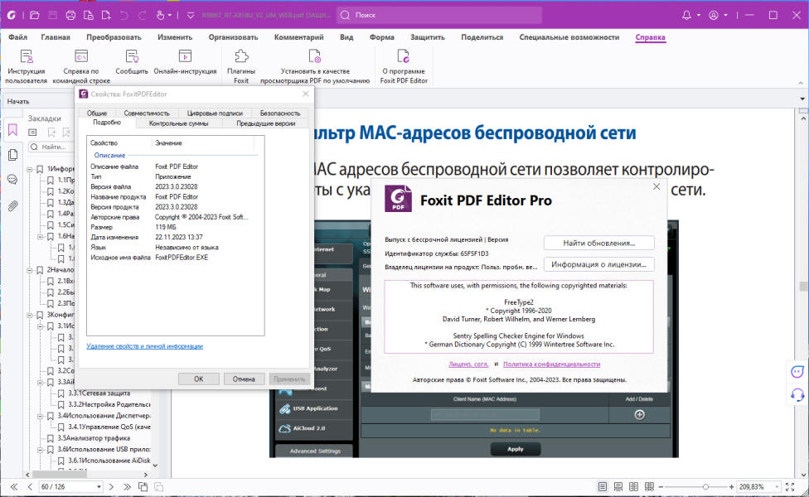
Task: Click OK in the Properties dialog
Action: pos(199,379)
